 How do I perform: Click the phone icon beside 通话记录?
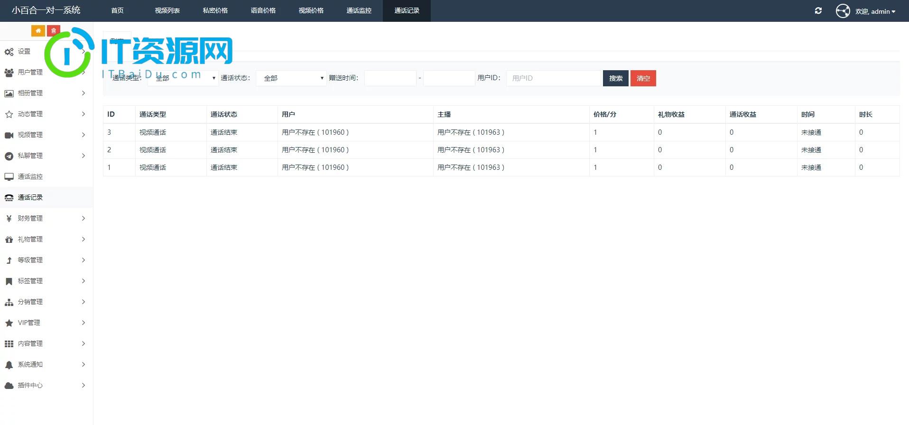pyautogui.click(x=9, y=198)
